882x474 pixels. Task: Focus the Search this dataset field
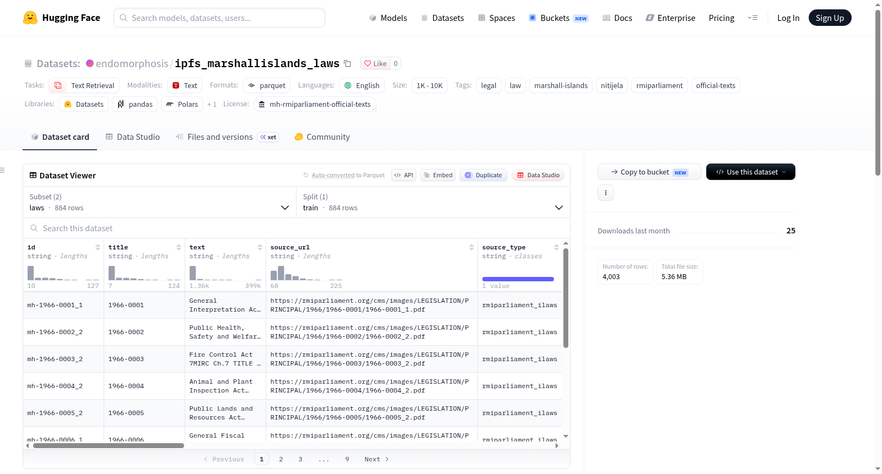coord(297,228)
